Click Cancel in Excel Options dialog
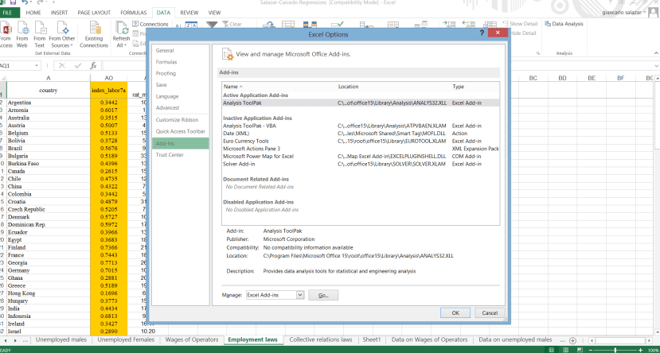660x353 pixels. (x=490, y=312)
